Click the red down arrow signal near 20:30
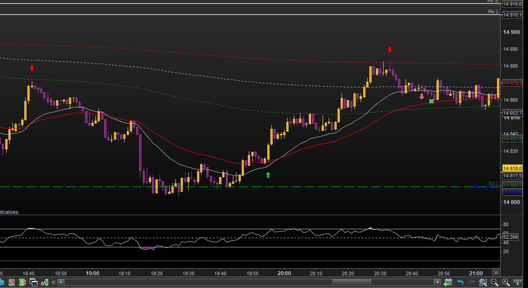528x288 pixels. coord(390,49)
